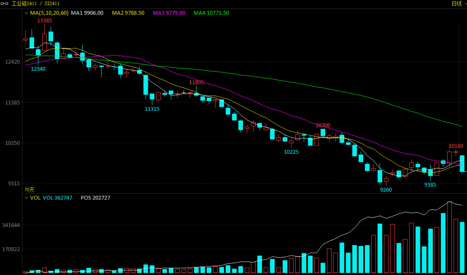Click the 12340 low price label
Viewport: 467px width, 275px height.
point(38,69)
